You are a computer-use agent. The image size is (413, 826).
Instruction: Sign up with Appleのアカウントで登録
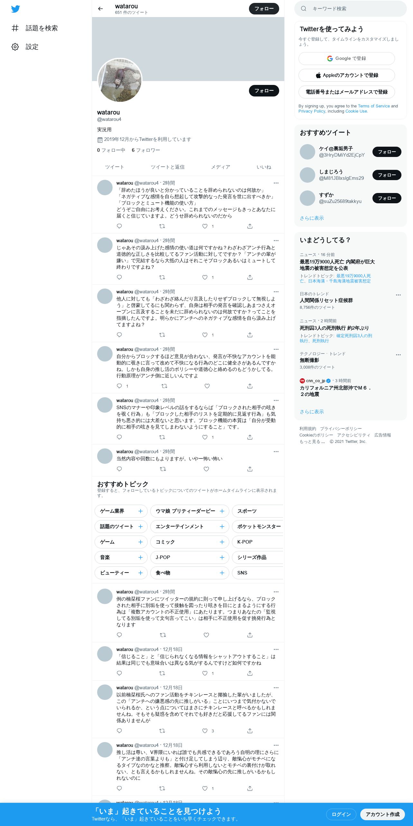coord(346,75)
